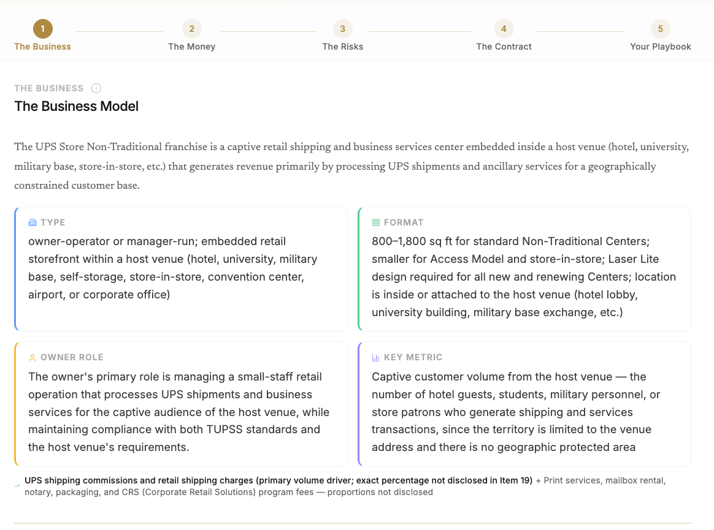Viewport: 714px width, 530px height.
Task: Click the trend line icon beside UPS shipping commissions
Action: tap(17, 486)
